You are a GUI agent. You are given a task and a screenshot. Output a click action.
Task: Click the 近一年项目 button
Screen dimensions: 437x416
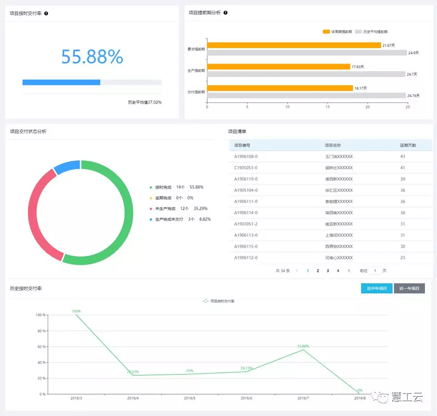[409, 288]
